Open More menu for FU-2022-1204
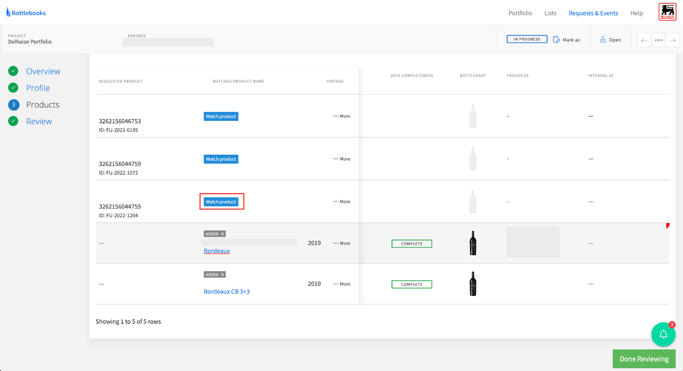Image resolution: width=683 pixels, height=371 pixels. pyautogui.click(x=341, y=201)
